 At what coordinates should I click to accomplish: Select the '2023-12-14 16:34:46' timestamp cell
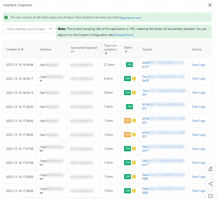pyautogui.click(x=20, y=65)
